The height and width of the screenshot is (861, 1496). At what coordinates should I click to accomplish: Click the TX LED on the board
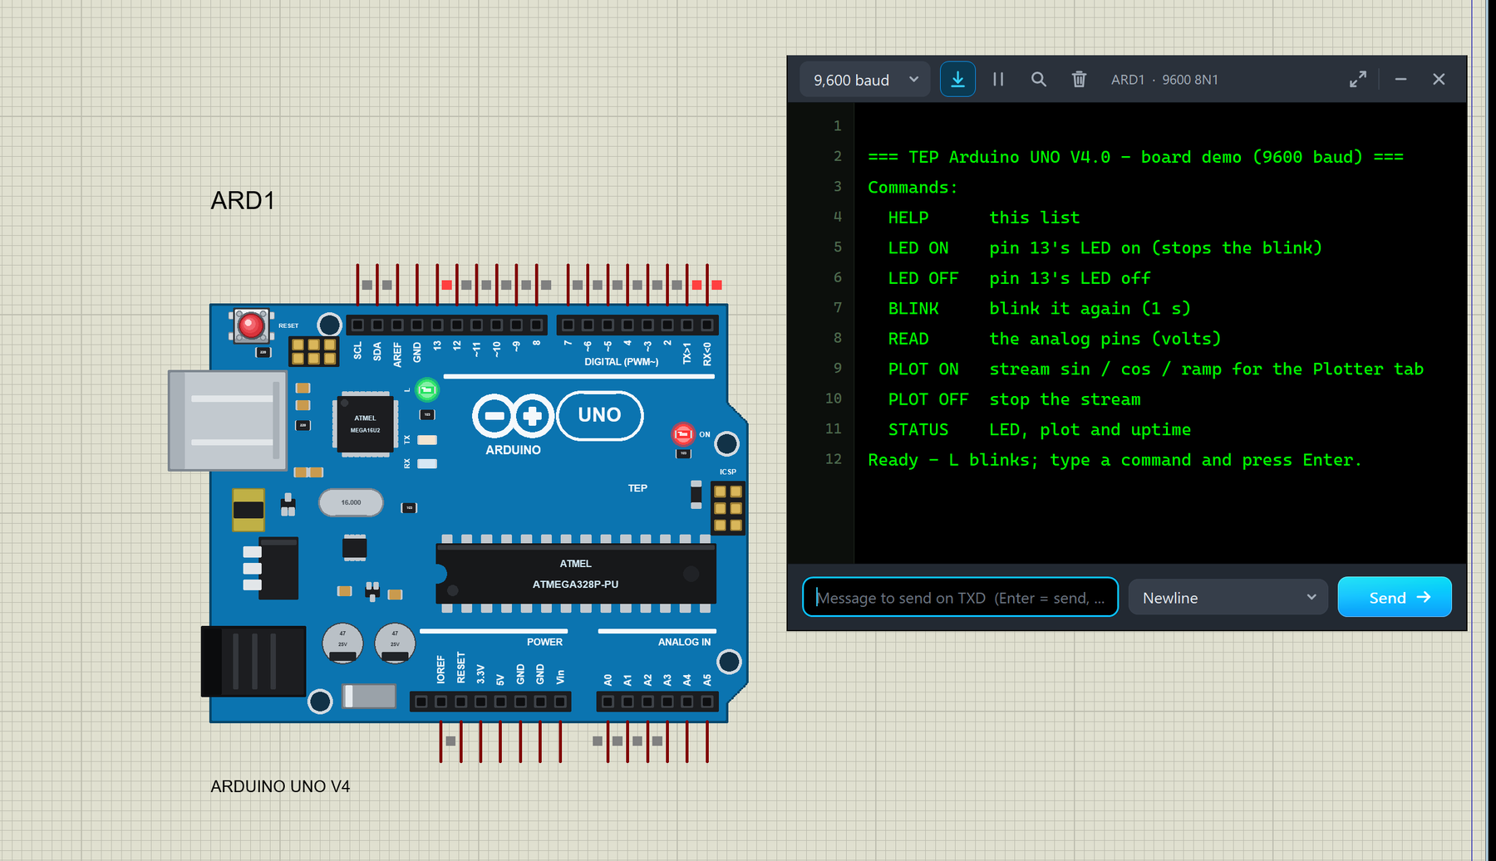(x=427, y=440)
